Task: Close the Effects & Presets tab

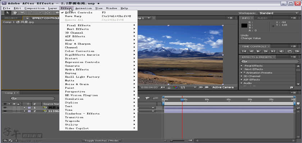Action: (x=274, y=57)
